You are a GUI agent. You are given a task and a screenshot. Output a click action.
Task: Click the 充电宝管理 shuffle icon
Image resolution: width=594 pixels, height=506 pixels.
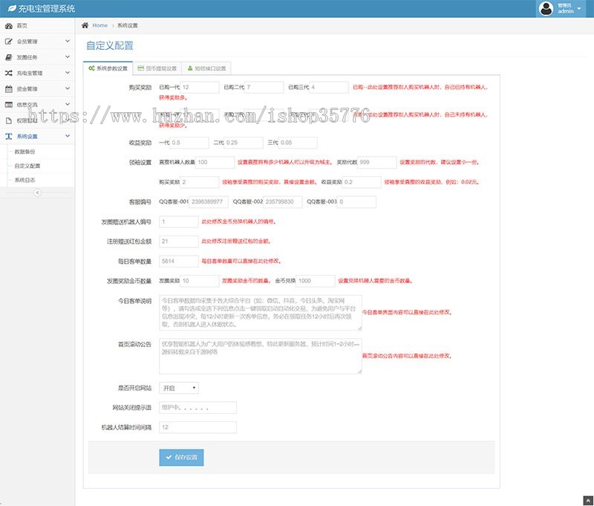[x=9, y=73]
